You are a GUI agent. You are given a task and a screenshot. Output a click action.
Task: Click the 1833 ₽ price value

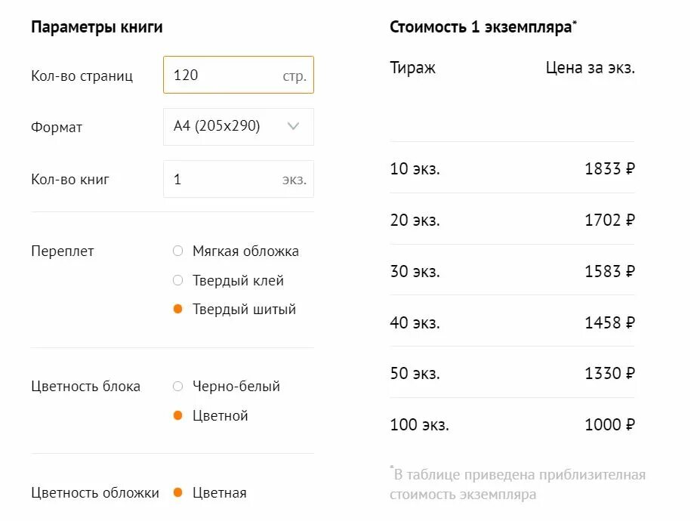point(609,168)
